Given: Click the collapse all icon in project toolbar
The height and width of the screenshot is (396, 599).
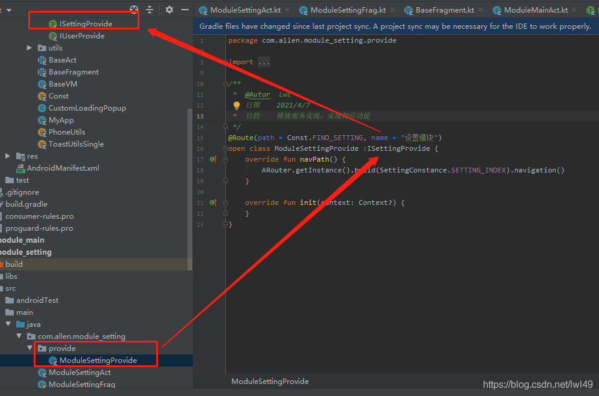Looking at the screenshot, I should pyautogui.click(x=150, y=10).
